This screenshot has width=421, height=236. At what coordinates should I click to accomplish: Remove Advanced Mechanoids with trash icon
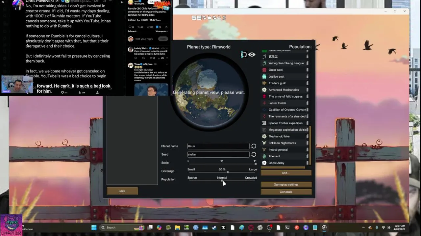coord(308,90)
